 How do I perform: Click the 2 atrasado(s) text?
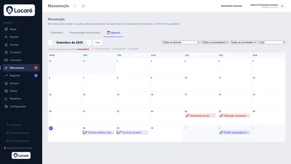[83, 49]
